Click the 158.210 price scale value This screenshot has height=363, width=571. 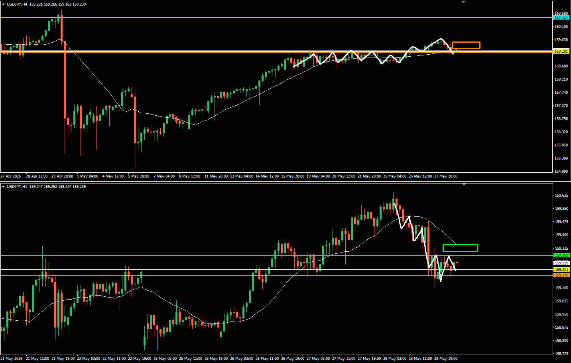[x=561, y=79]
